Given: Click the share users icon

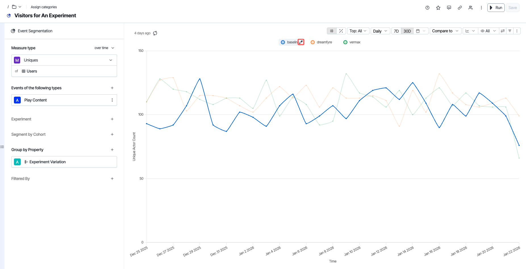Looking at the screenshot, I should (471, 8).
